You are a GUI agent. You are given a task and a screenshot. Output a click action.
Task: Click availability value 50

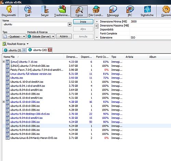tap(91, 122)
